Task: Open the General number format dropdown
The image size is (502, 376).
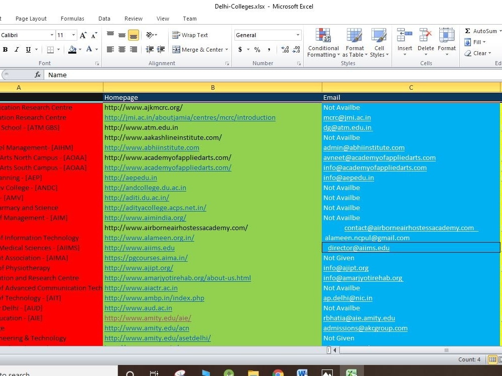Action: (298, 35)
